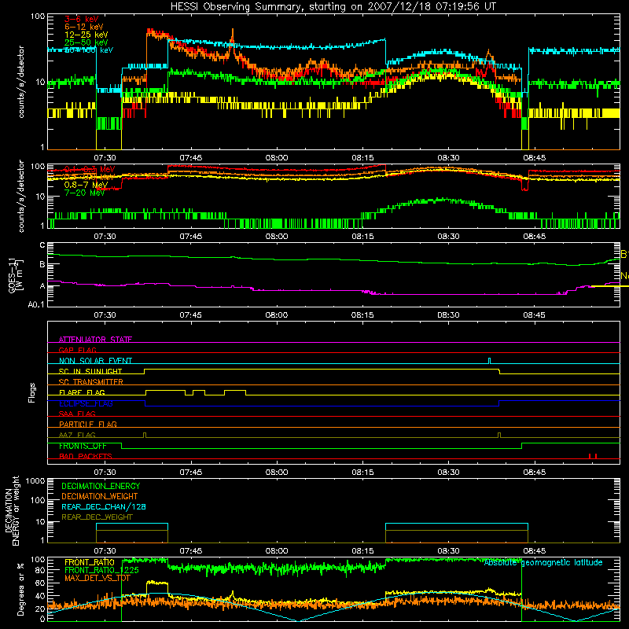Select the 12-25 keV legend label
This screenshot has width=629, height=629.
[x=86, y=35]
